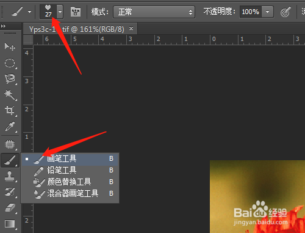Click the flower image on canvas
The width and height of the screenshot is (305, 233).
(x=257, y=196)
